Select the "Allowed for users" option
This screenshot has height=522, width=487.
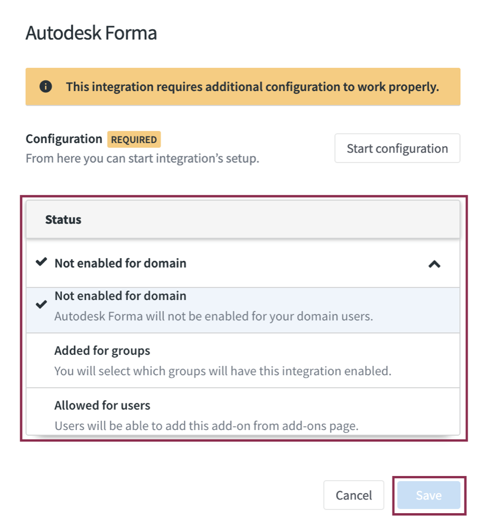pos(101,405)
